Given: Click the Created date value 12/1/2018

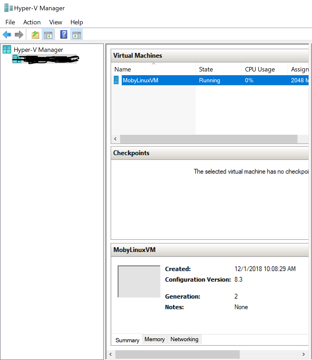Looking at the screenshot, I should click(265, 269).
